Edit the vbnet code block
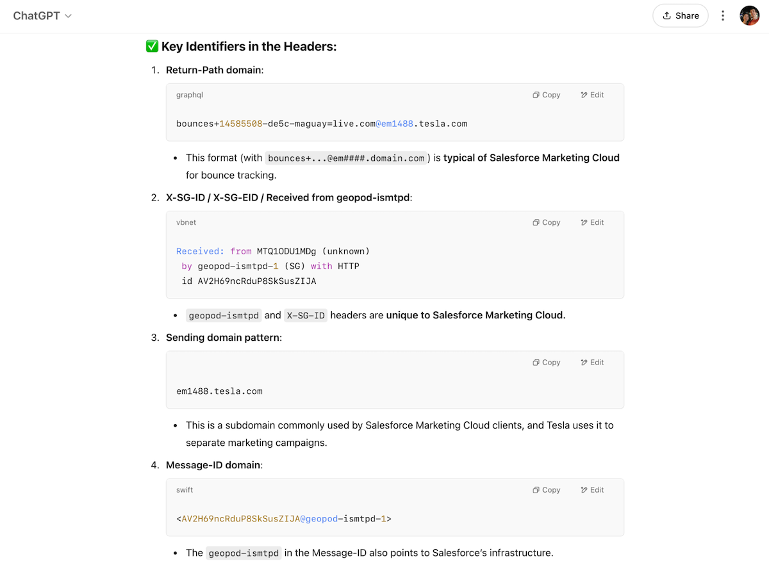The height and width of the screenshot is (565, 769). tap(592, 222)
